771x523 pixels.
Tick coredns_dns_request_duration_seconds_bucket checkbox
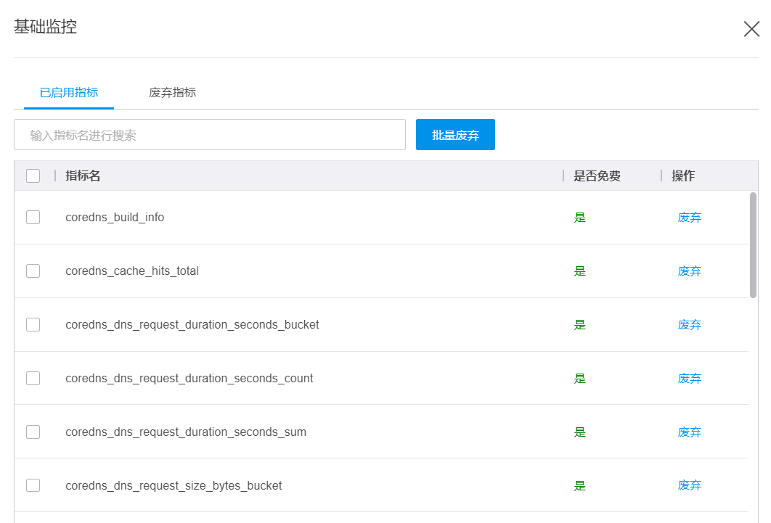point(33,325)
